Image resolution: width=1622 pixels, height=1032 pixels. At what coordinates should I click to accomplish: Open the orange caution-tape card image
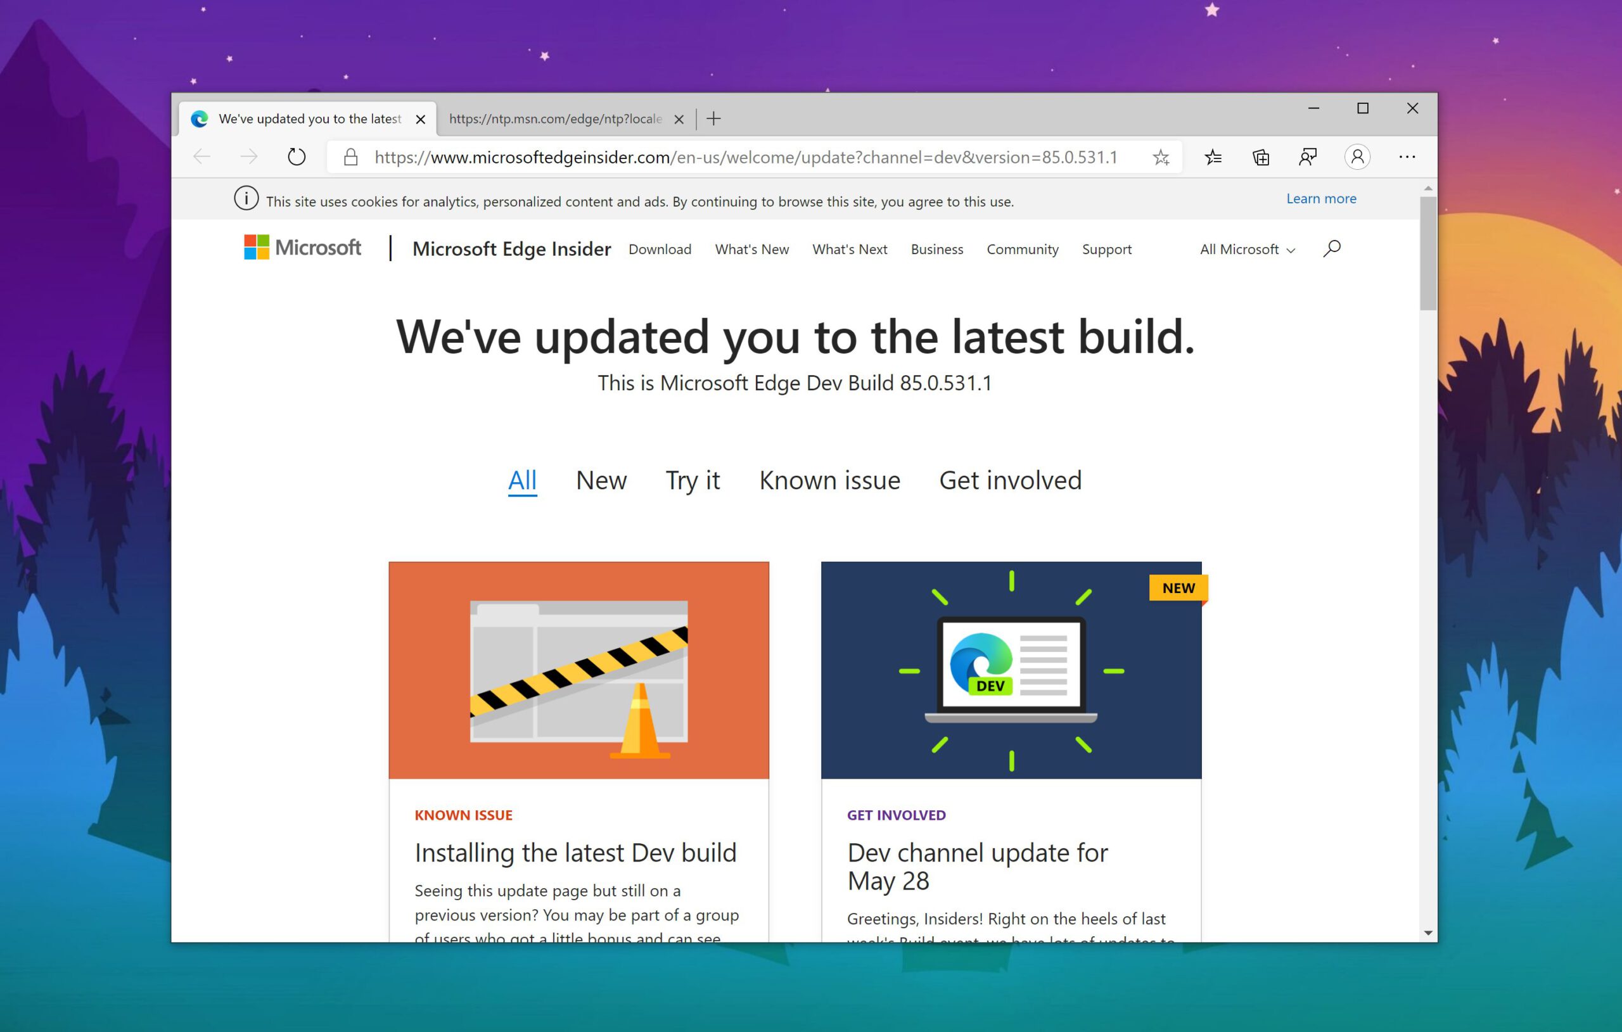(578, 670)
